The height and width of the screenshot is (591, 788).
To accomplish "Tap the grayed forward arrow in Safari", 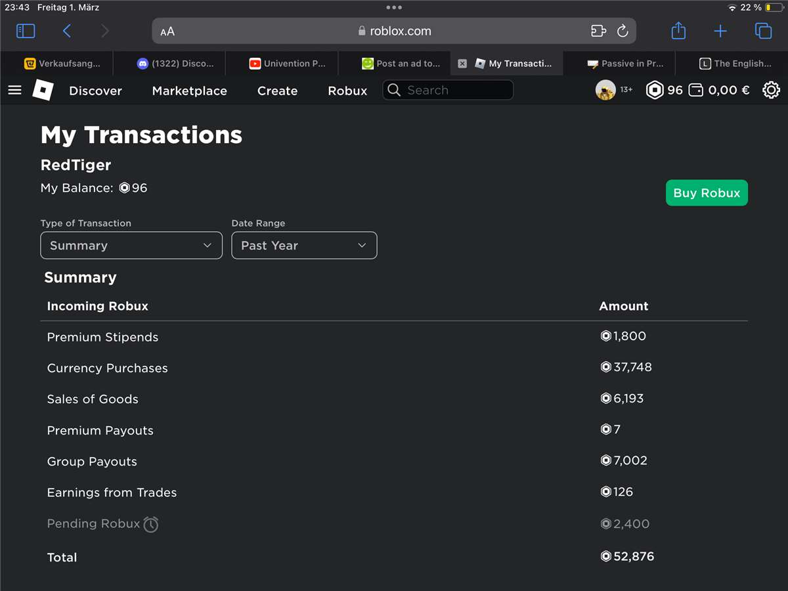I will coord(105,31).
